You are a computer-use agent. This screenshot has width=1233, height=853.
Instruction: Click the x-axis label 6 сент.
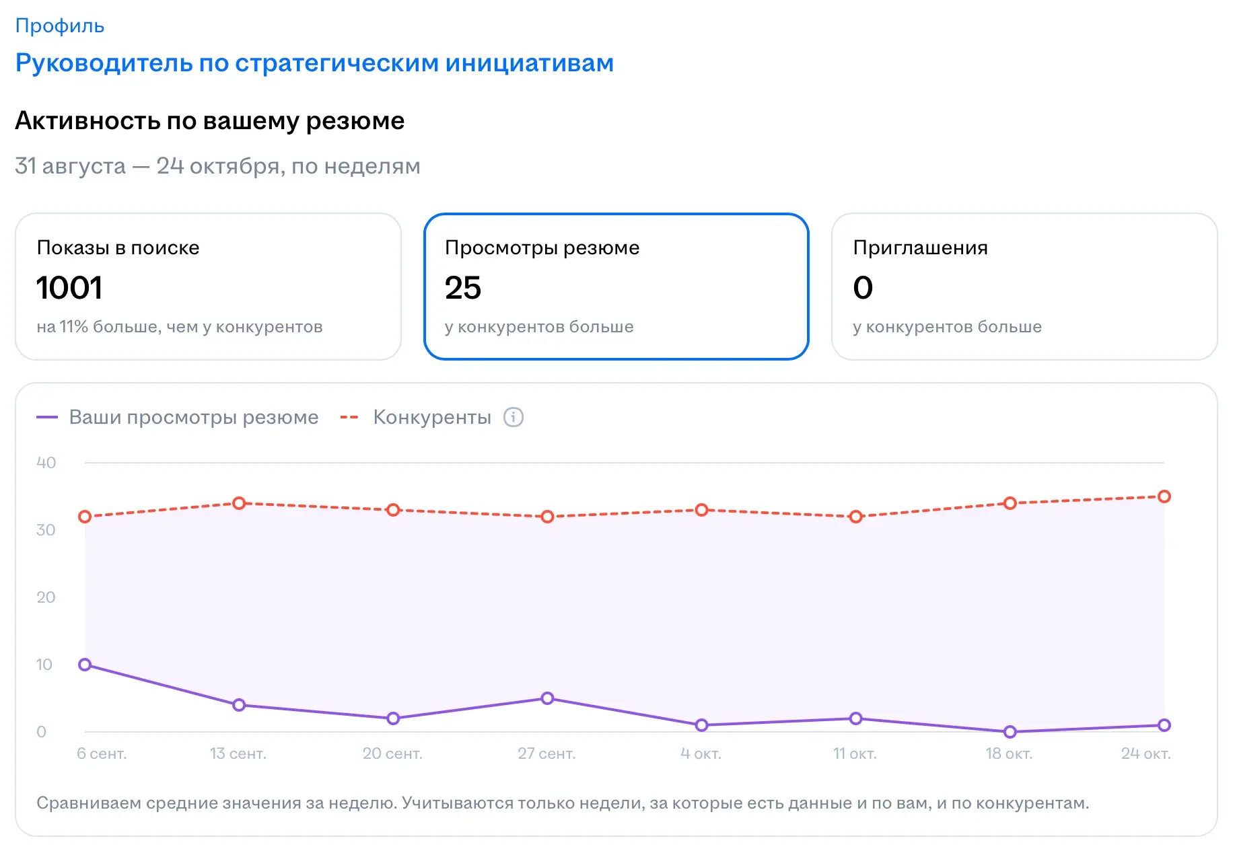pyautogui.click(x=102, y=753)
